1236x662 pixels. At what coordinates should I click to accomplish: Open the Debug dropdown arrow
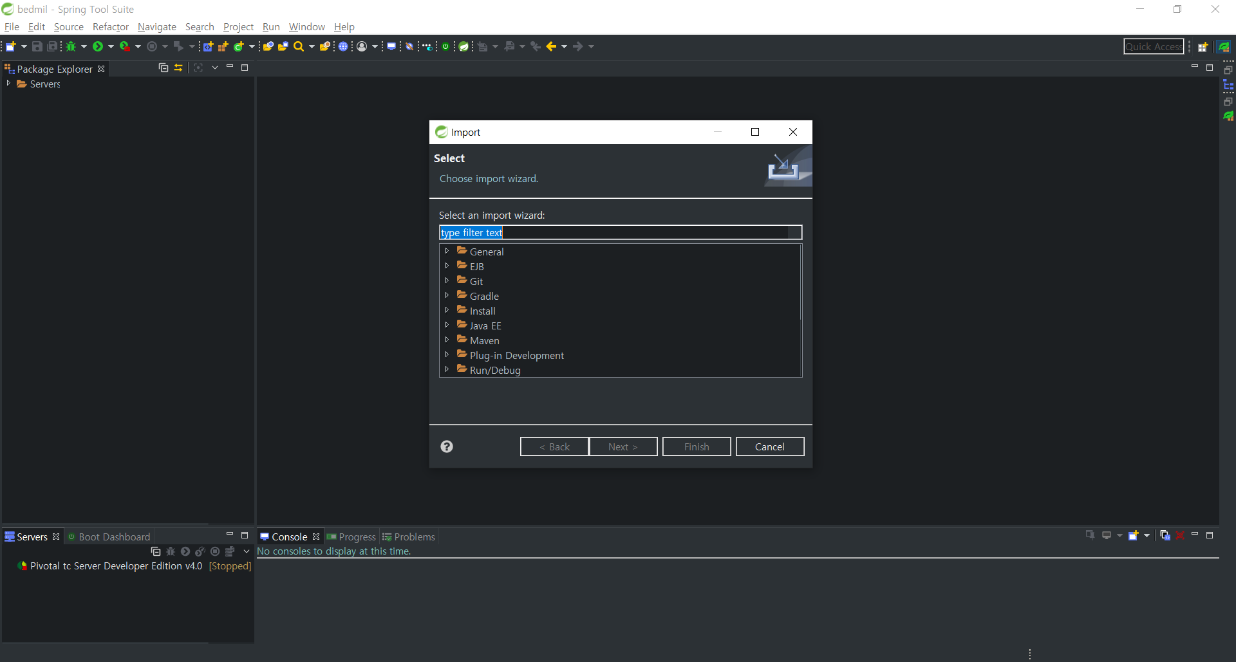84,46
